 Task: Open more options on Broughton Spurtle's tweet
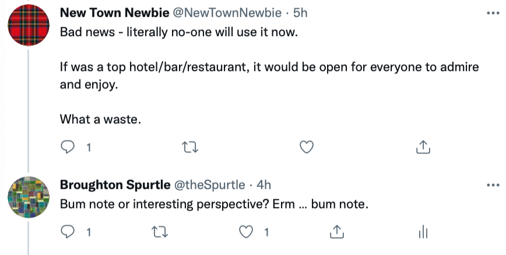click(x=493, y=185)
